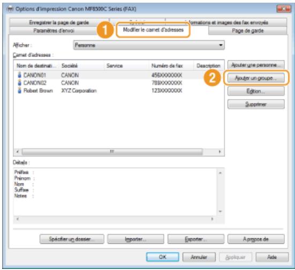Click Ajouter une personne button
This screenshot has width=295, height=270.
(256, 65)
